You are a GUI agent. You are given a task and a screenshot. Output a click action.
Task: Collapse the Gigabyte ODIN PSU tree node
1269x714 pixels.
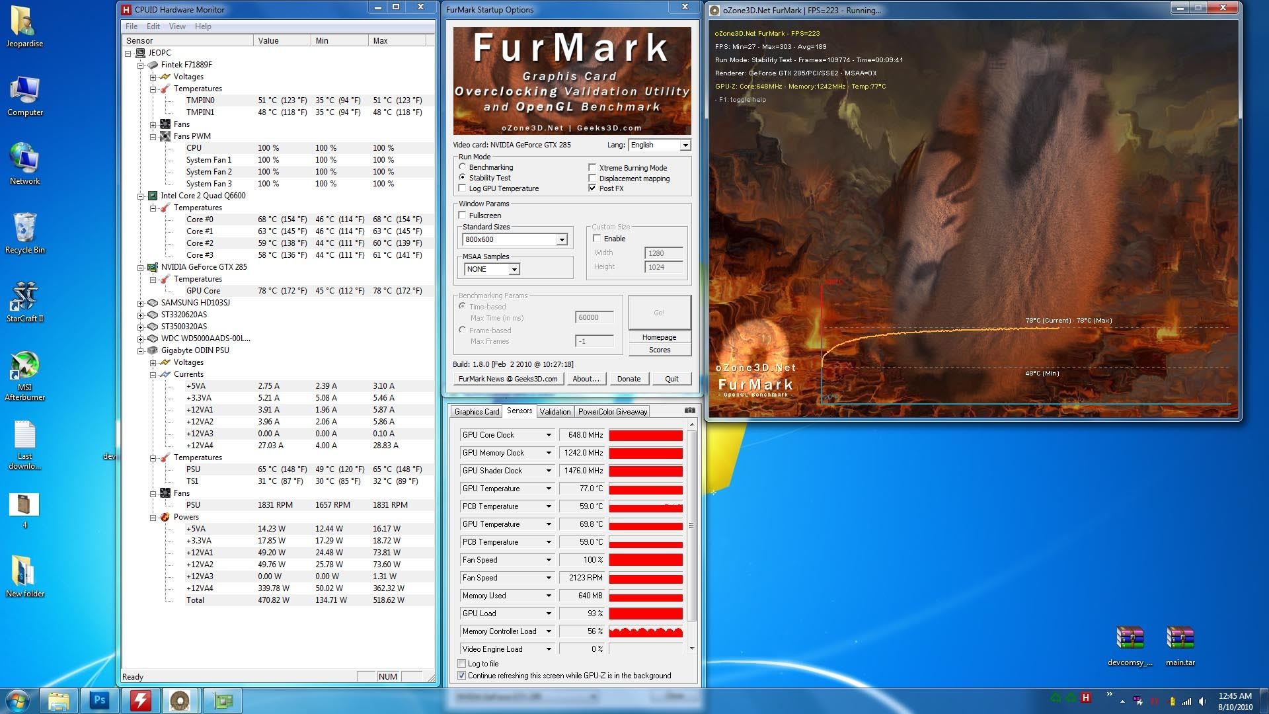(x=141, y=350)
